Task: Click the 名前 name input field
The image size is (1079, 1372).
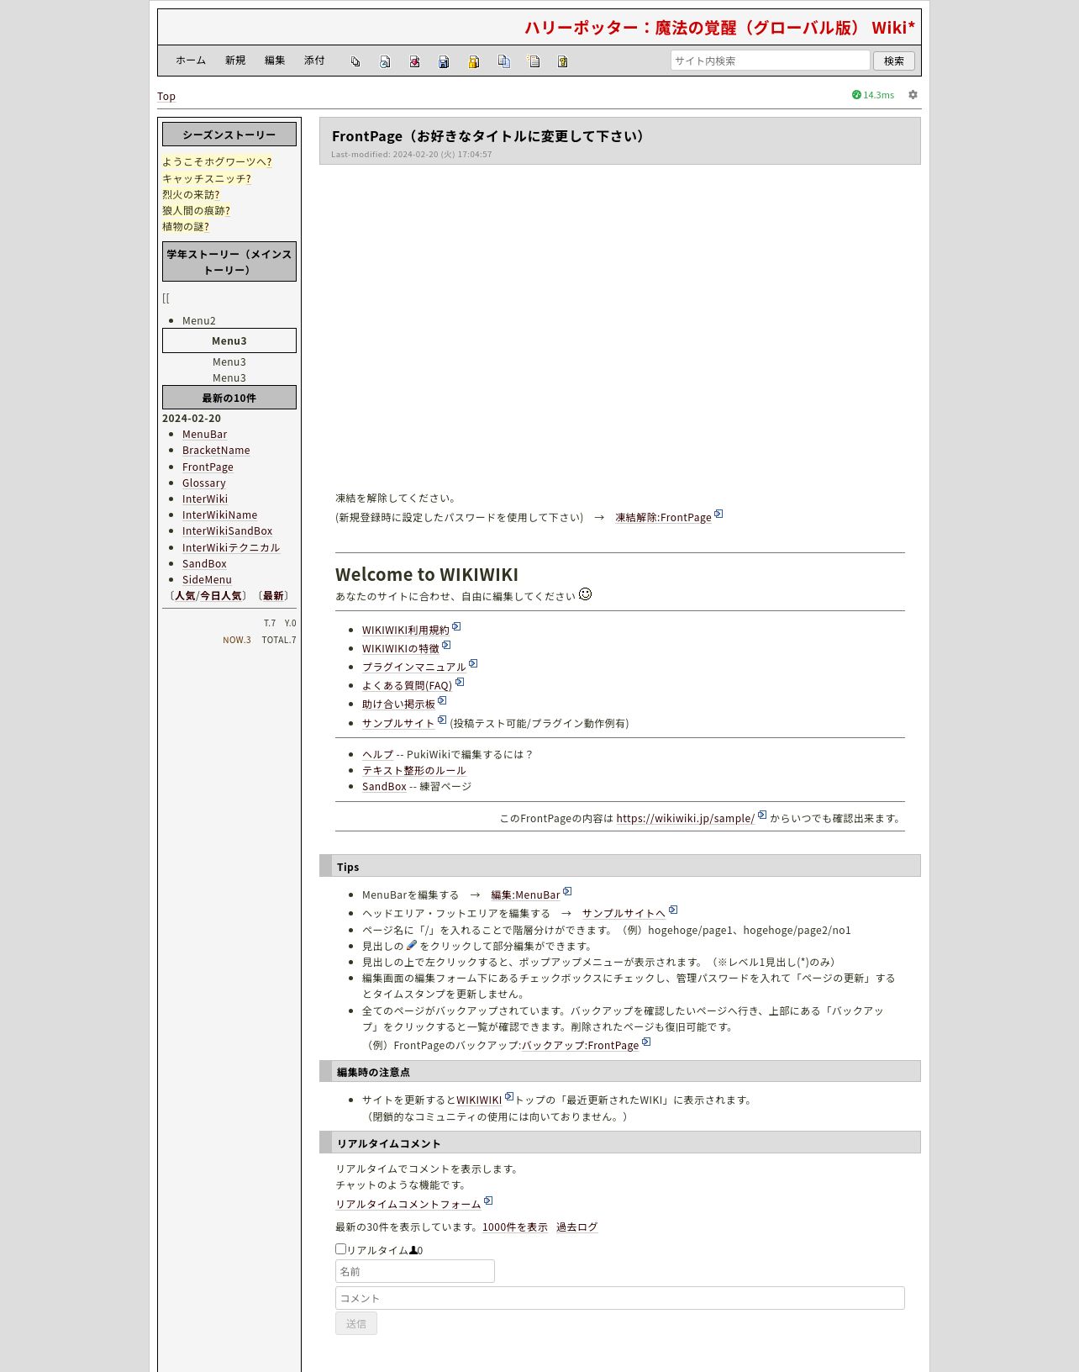Action: [415, 1271]
